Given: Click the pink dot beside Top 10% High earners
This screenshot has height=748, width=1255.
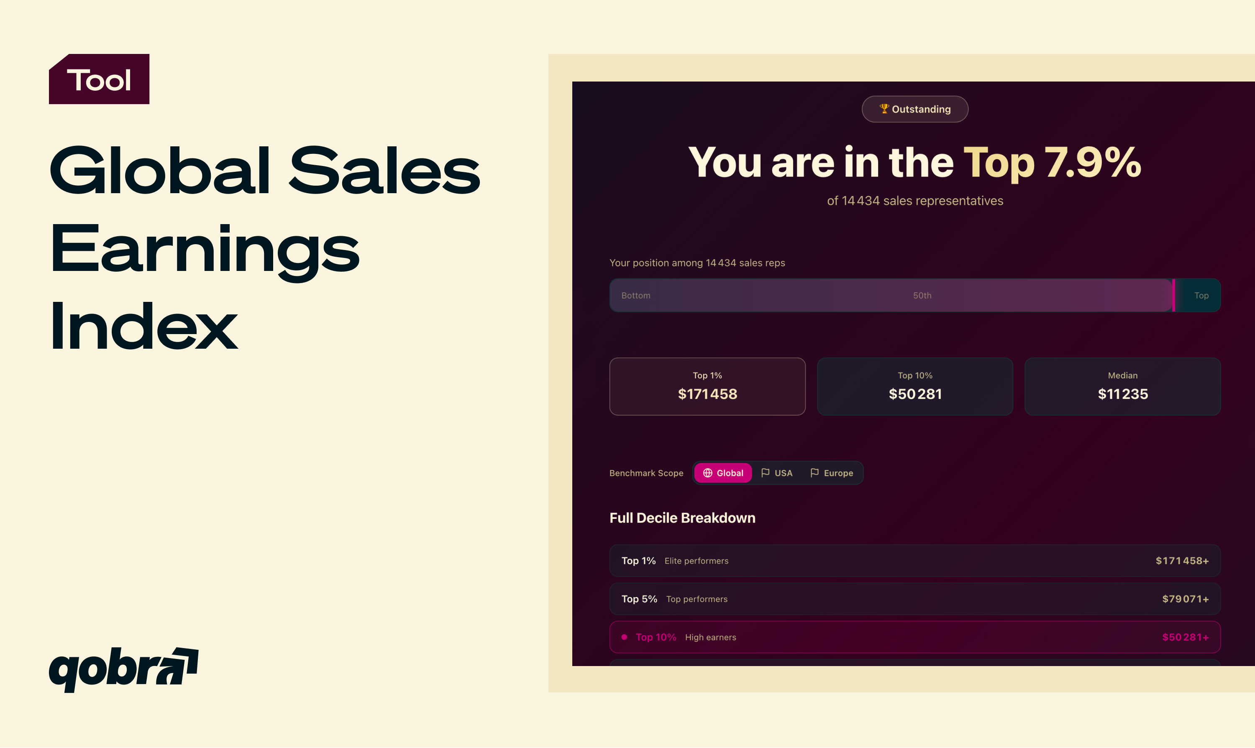Looking at the screenshot, I should [x=624, y=637].
